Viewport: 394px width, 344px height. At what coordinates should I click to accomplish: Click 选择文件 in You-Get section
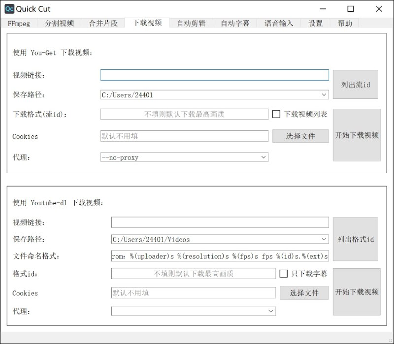pyautogui.click(x=300, y=136)
